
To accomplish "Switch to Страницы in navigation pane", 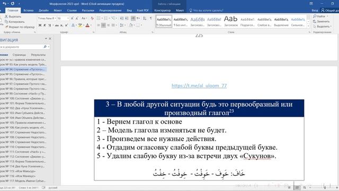I will pos(19,55).
